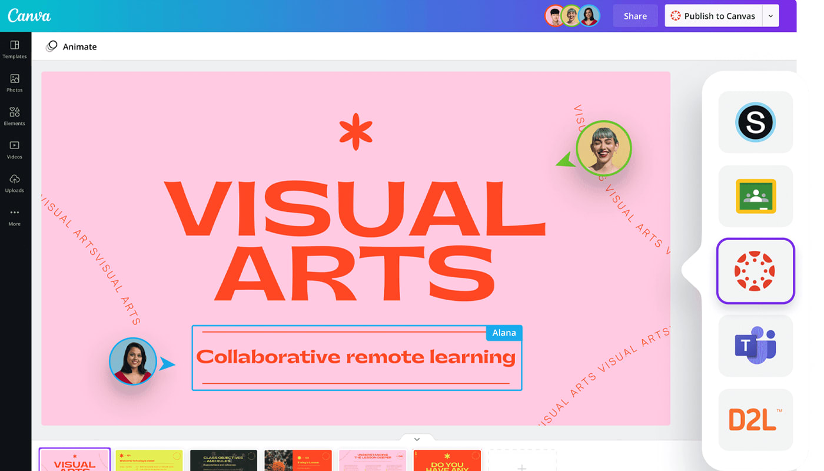The width and height of the screenshot is (824, 471).
Task: Click the Animate toolbar option
Action: [x=71, y=47]
